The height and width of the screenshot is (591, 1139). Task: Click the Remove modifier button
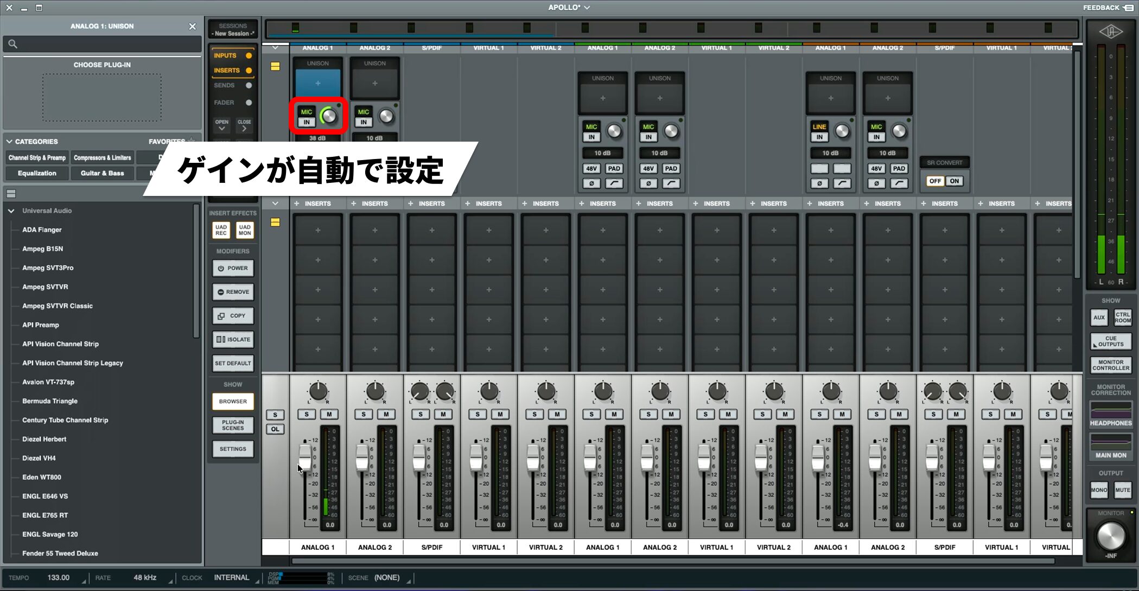click(233, 292)
